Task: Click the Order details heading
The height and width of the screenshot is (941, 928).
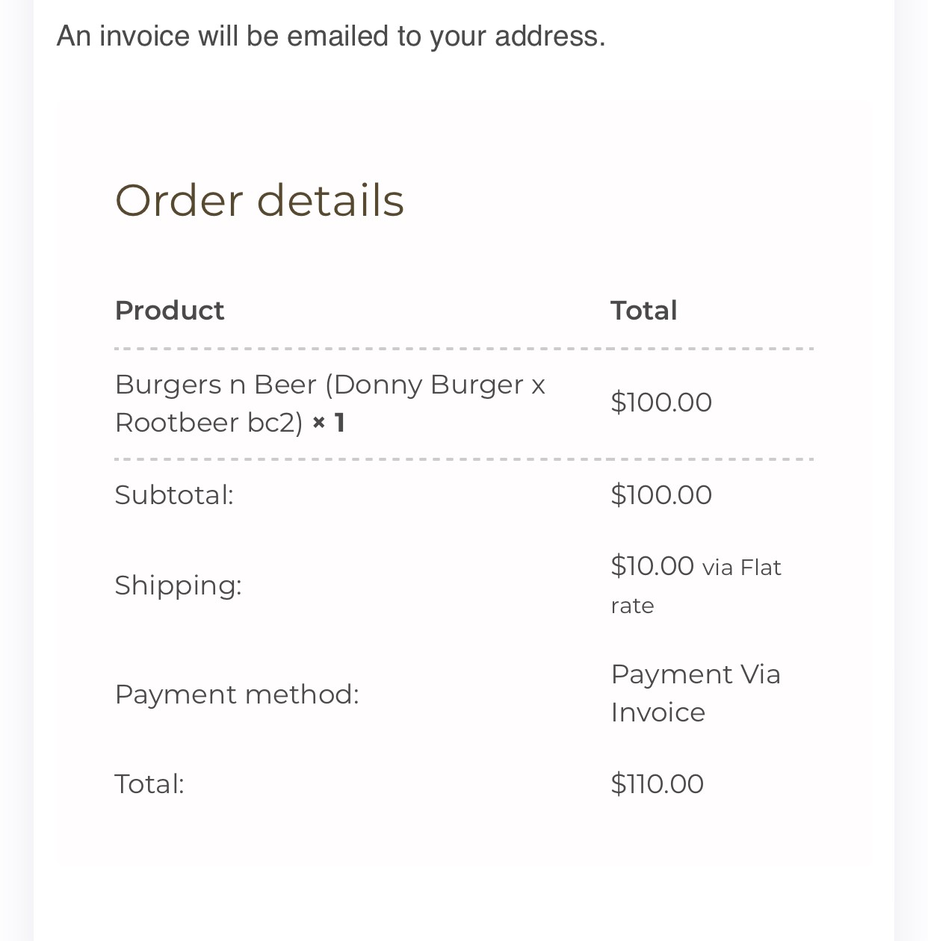Action: [x=259, y=200]
